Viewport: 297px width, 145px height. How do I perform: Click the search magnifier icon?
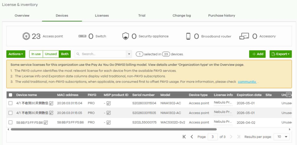[x=78, y=54]
